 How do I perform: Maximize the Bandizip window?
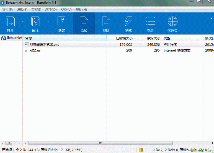coord(199,2)
